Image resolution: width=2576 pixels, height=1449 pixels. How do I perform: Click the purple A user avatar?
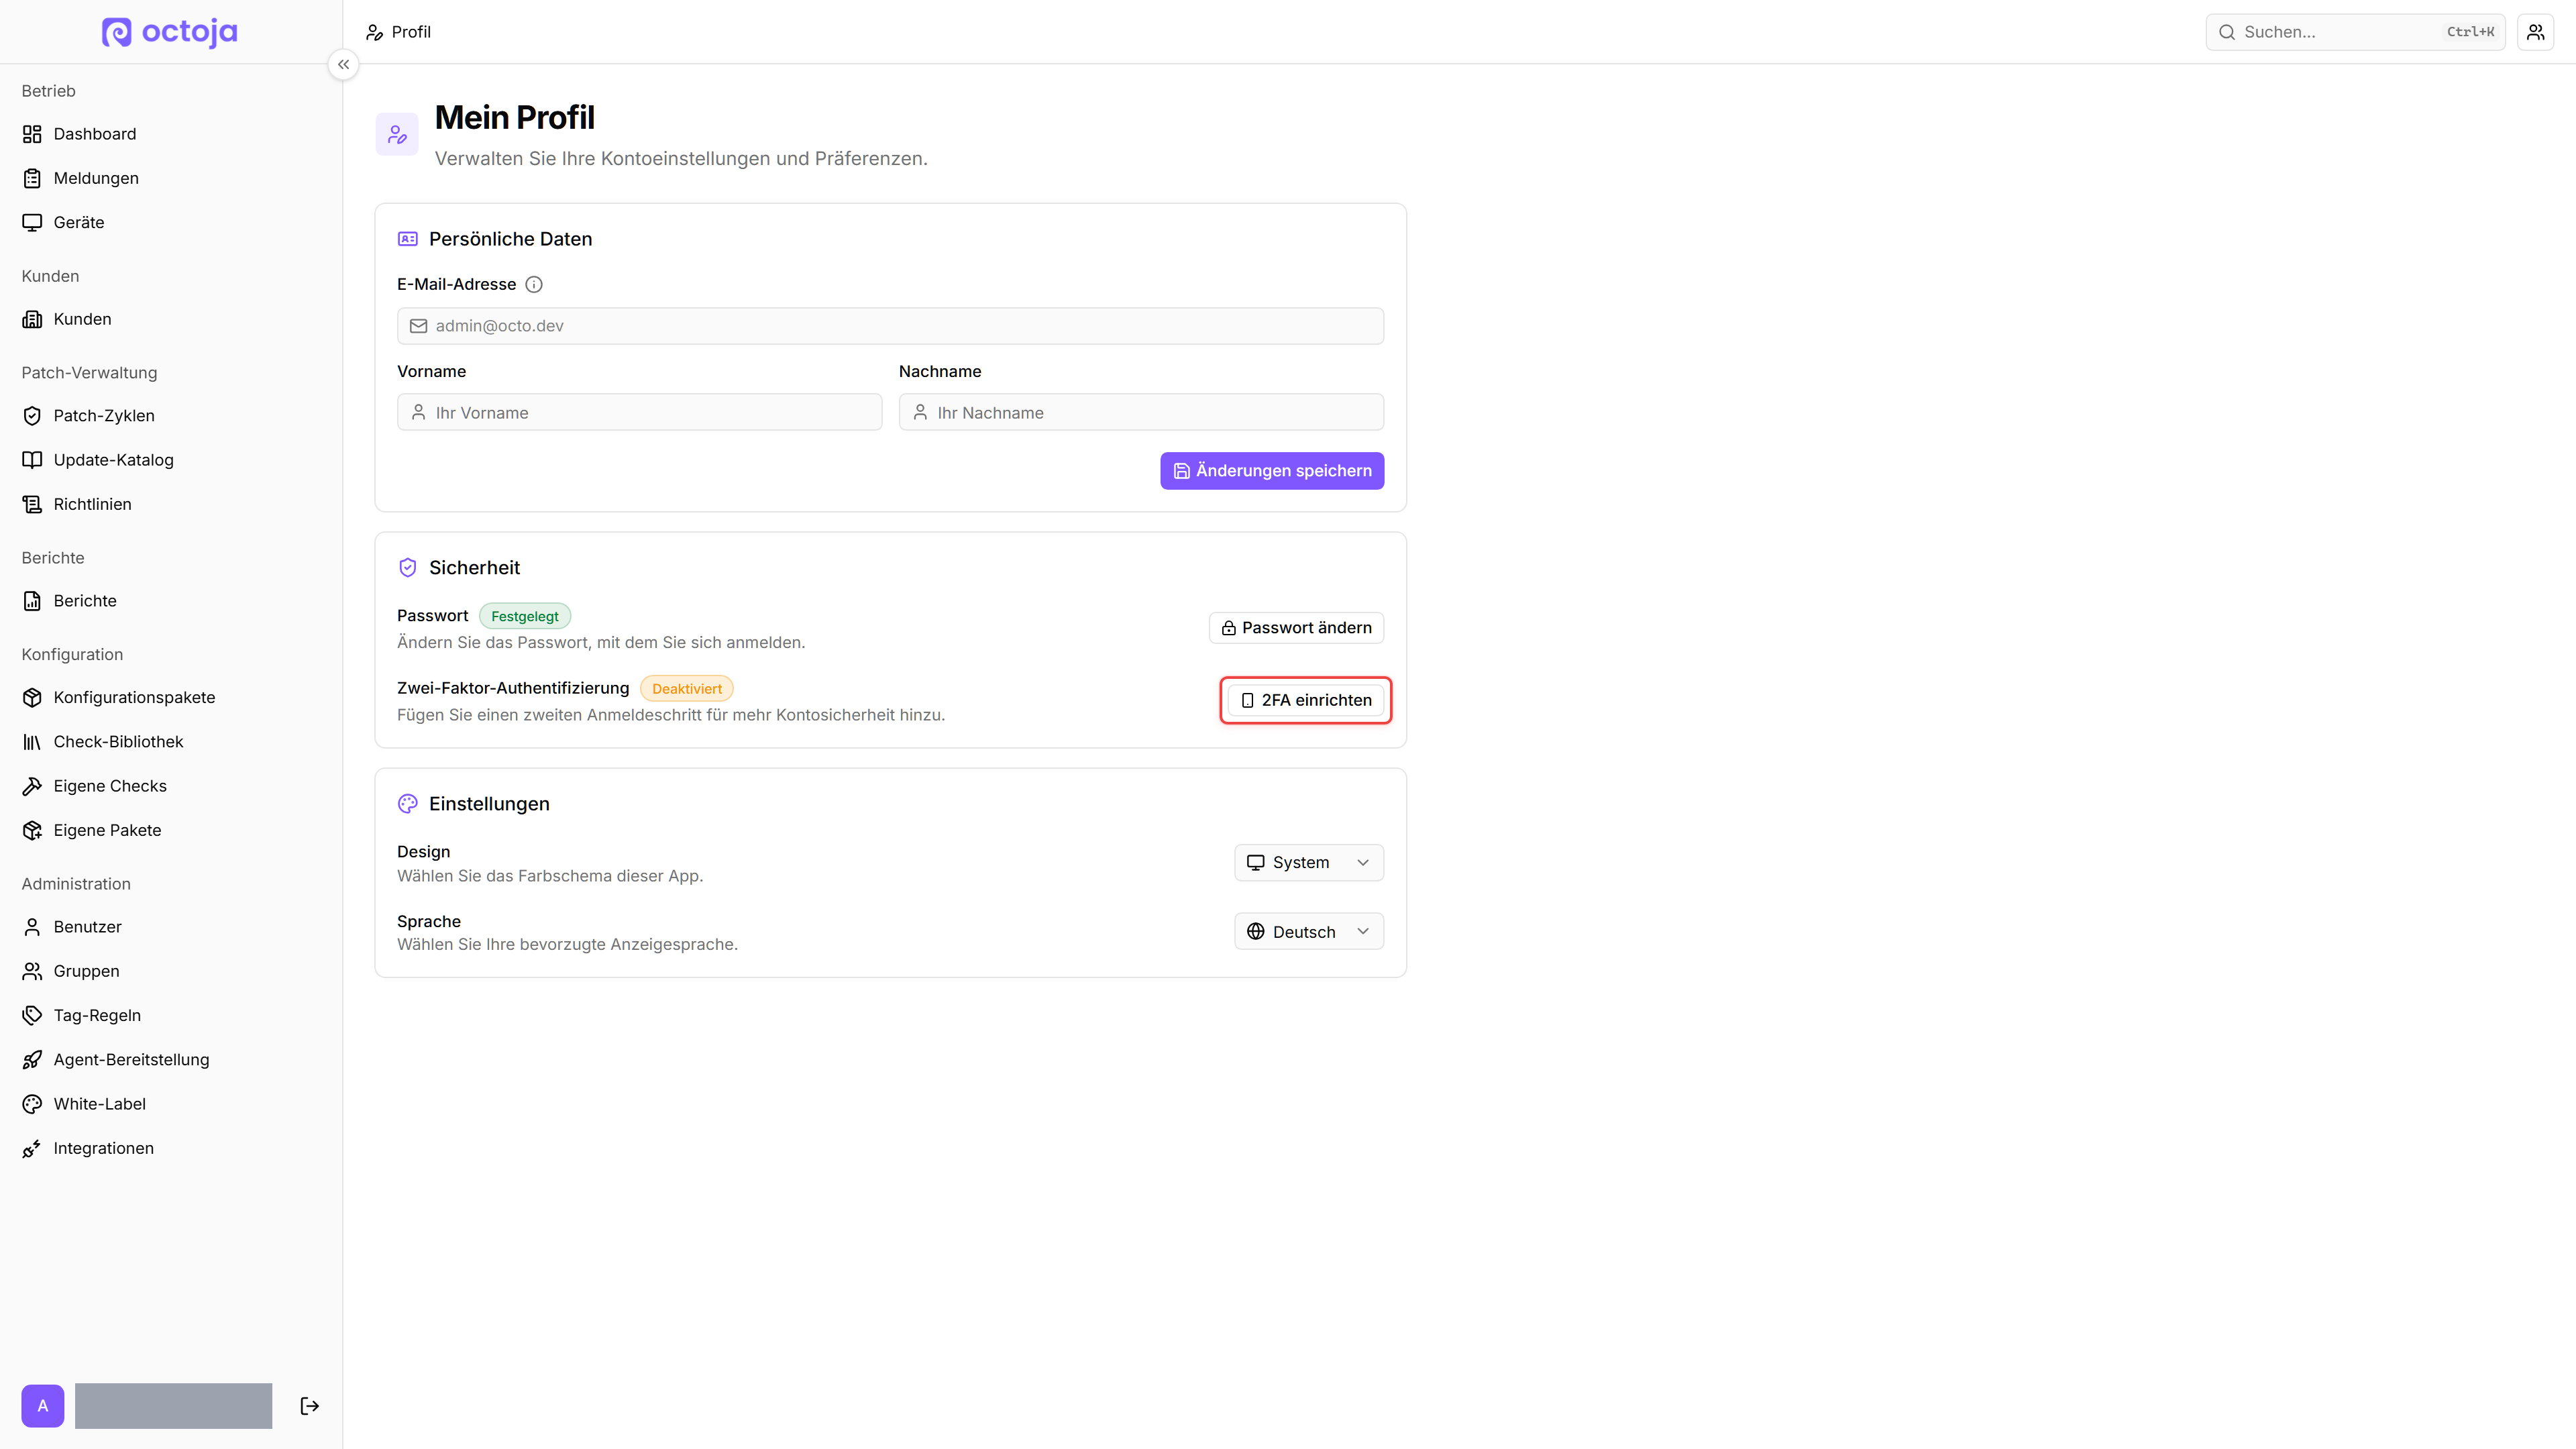[43, 1406]
